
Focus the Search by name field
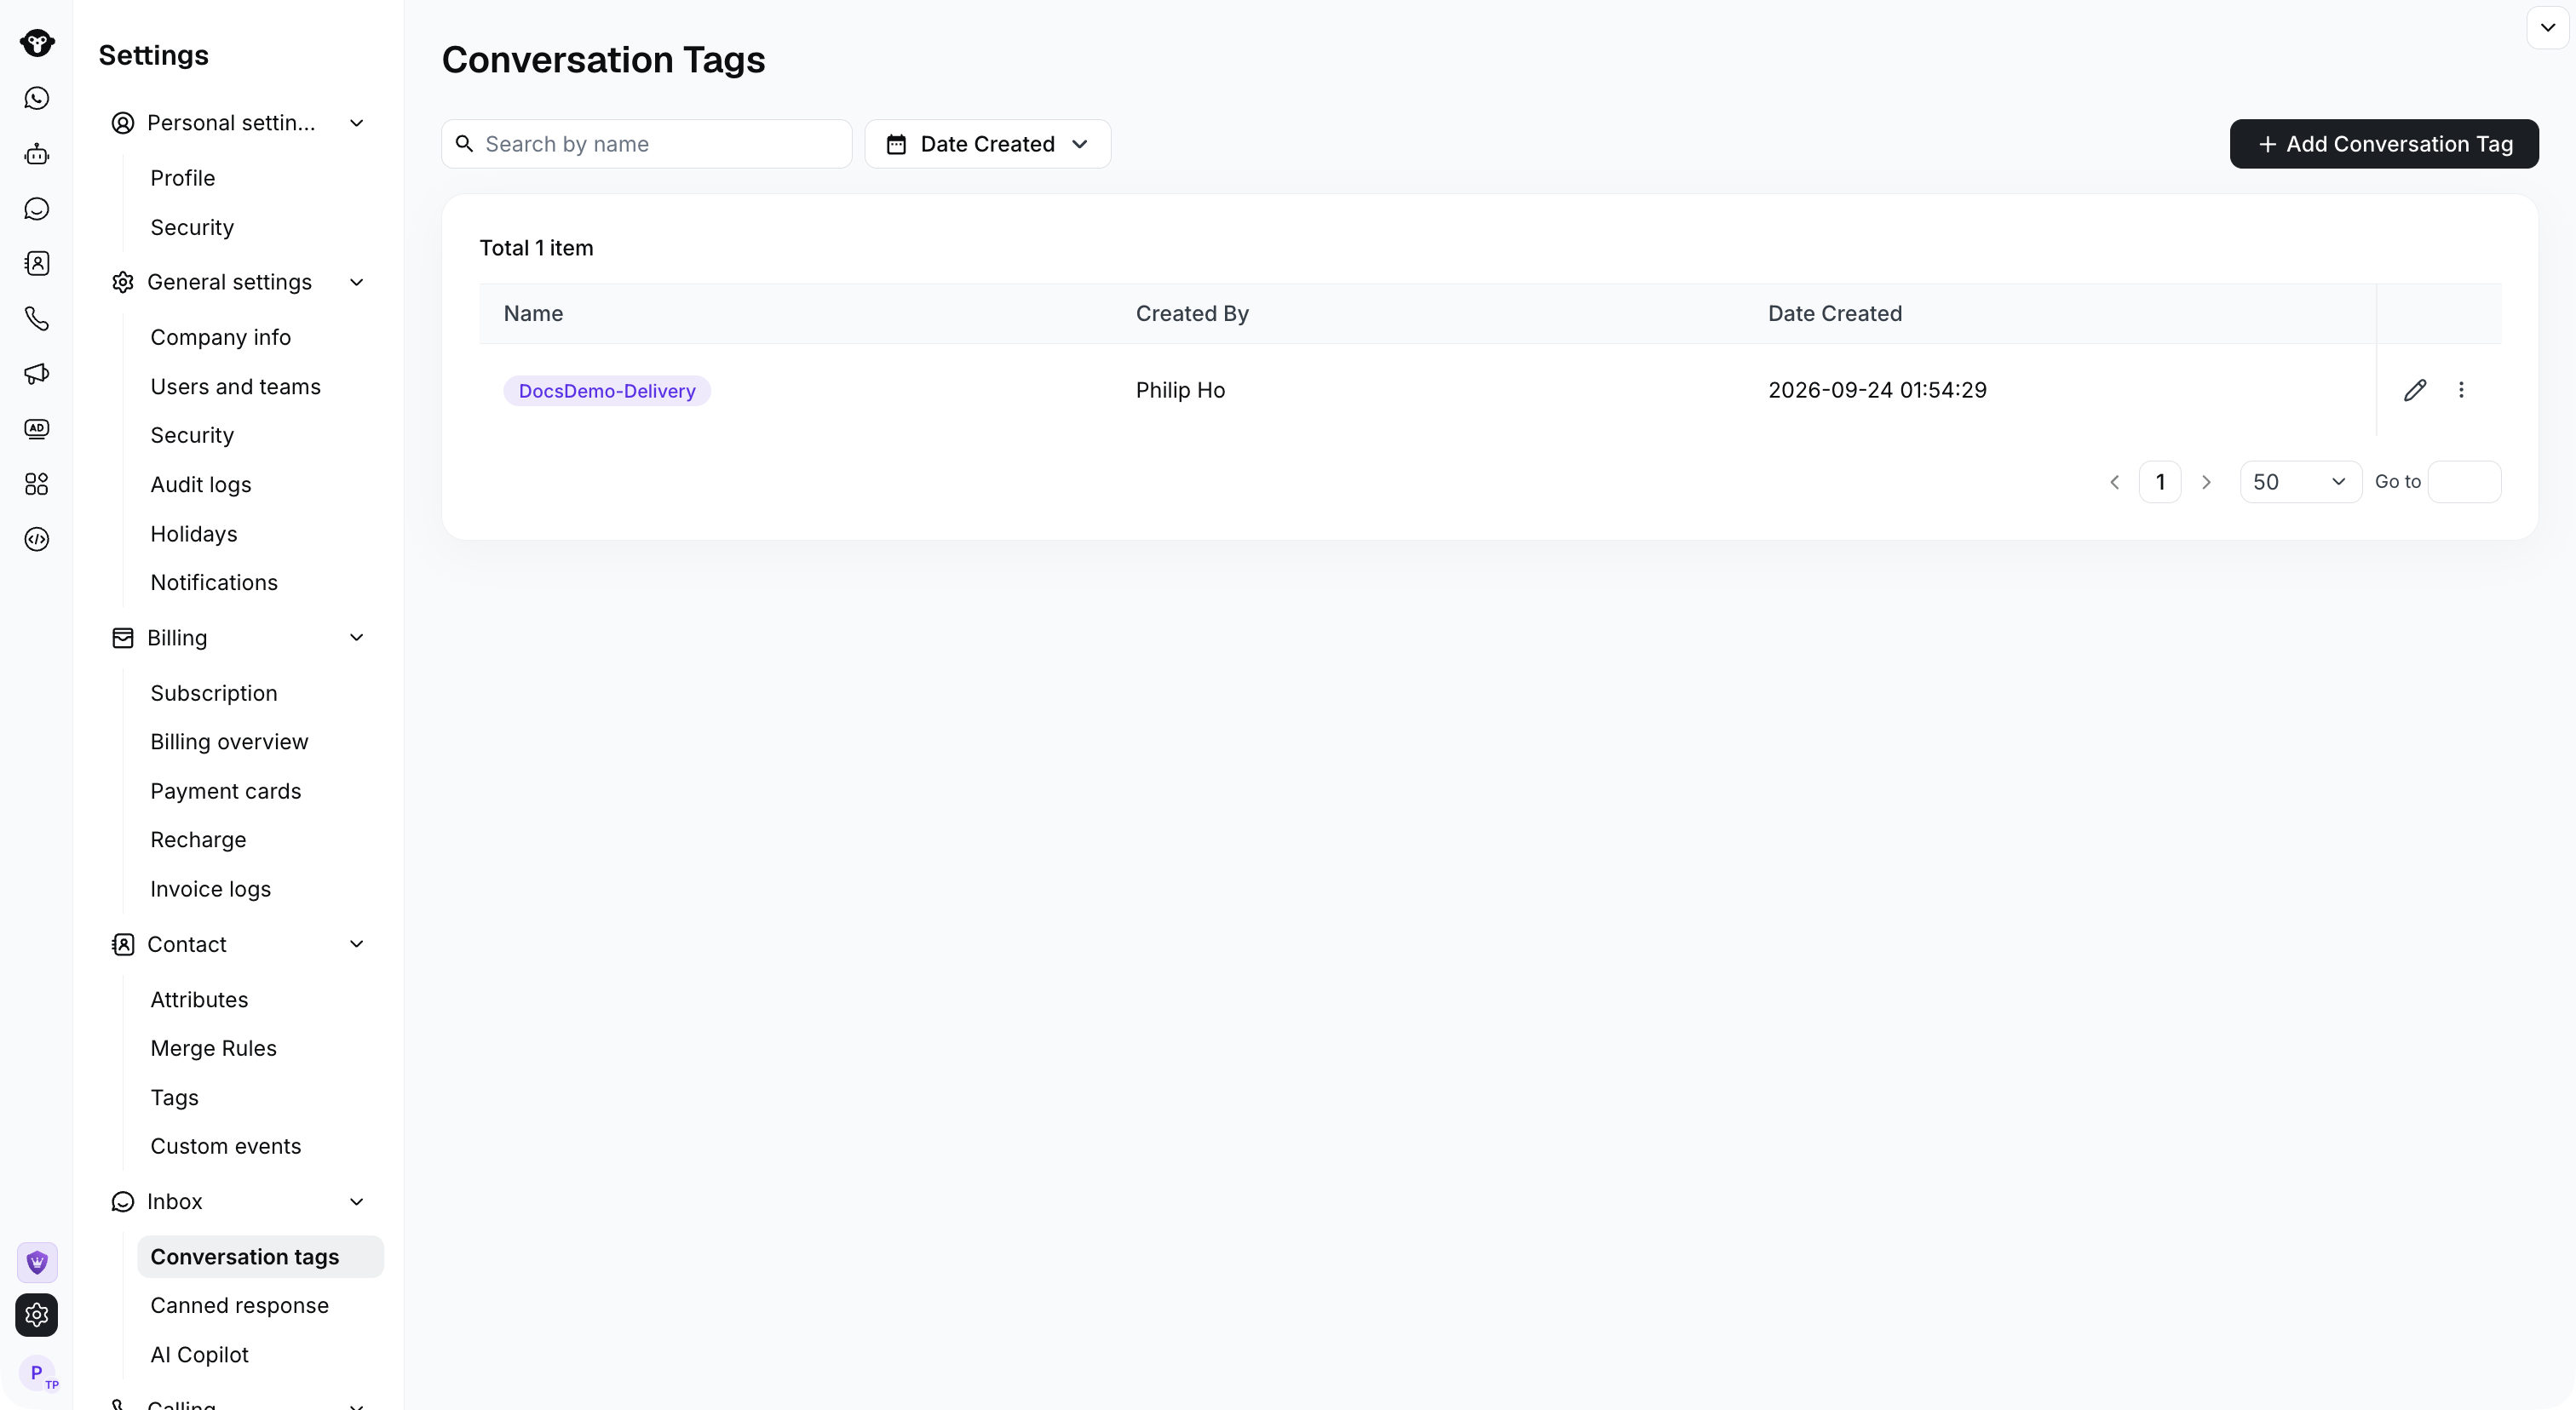tap(647, 144)
